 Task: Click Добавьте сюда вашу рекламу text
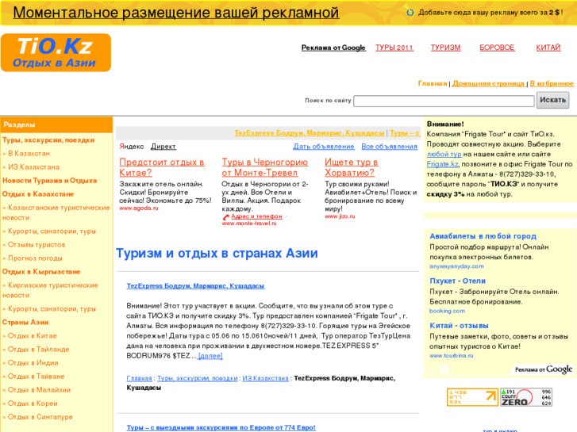point(490,13)
